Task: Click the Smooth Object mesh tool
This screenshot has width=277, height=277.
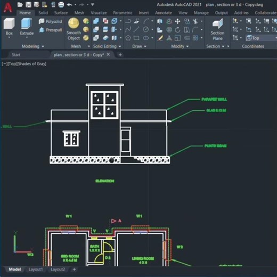Action: click(74, 29)
